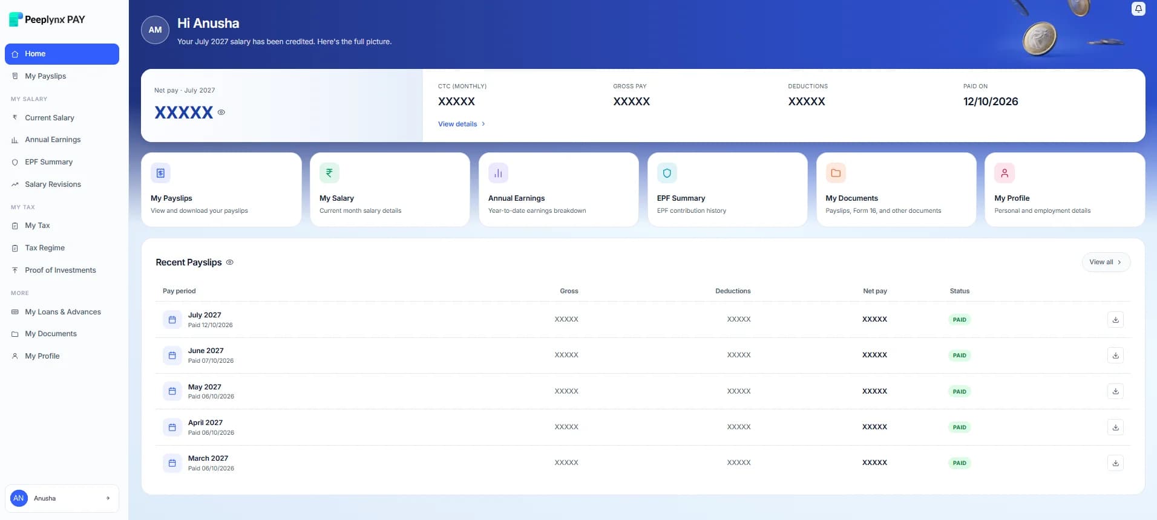The image size is (1157, 520).
Task: Download the June 2027 payslip
Action: pyautogui.click(x=1115, y=355)
